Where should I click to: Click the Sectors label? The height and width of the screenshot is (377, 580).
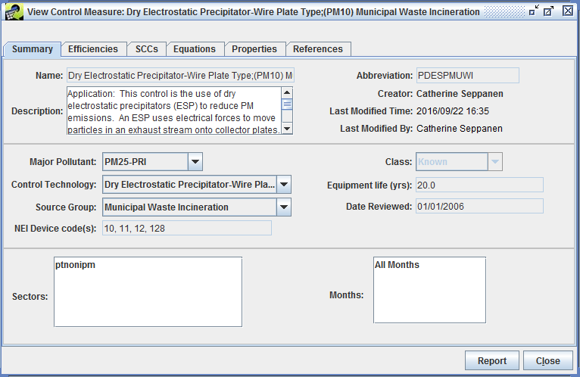tap(30, 297)
